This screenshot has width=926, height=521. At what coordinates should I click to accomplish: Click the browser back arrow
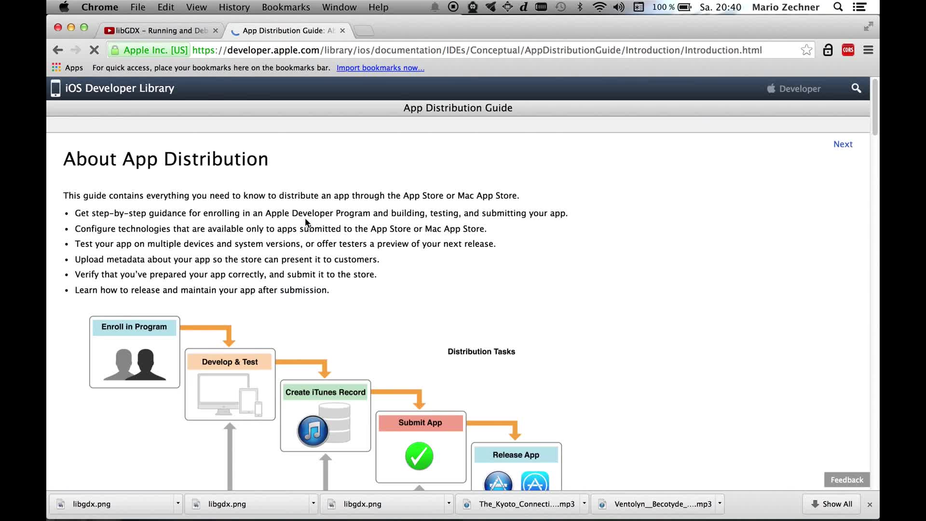(x=58, y=50)
